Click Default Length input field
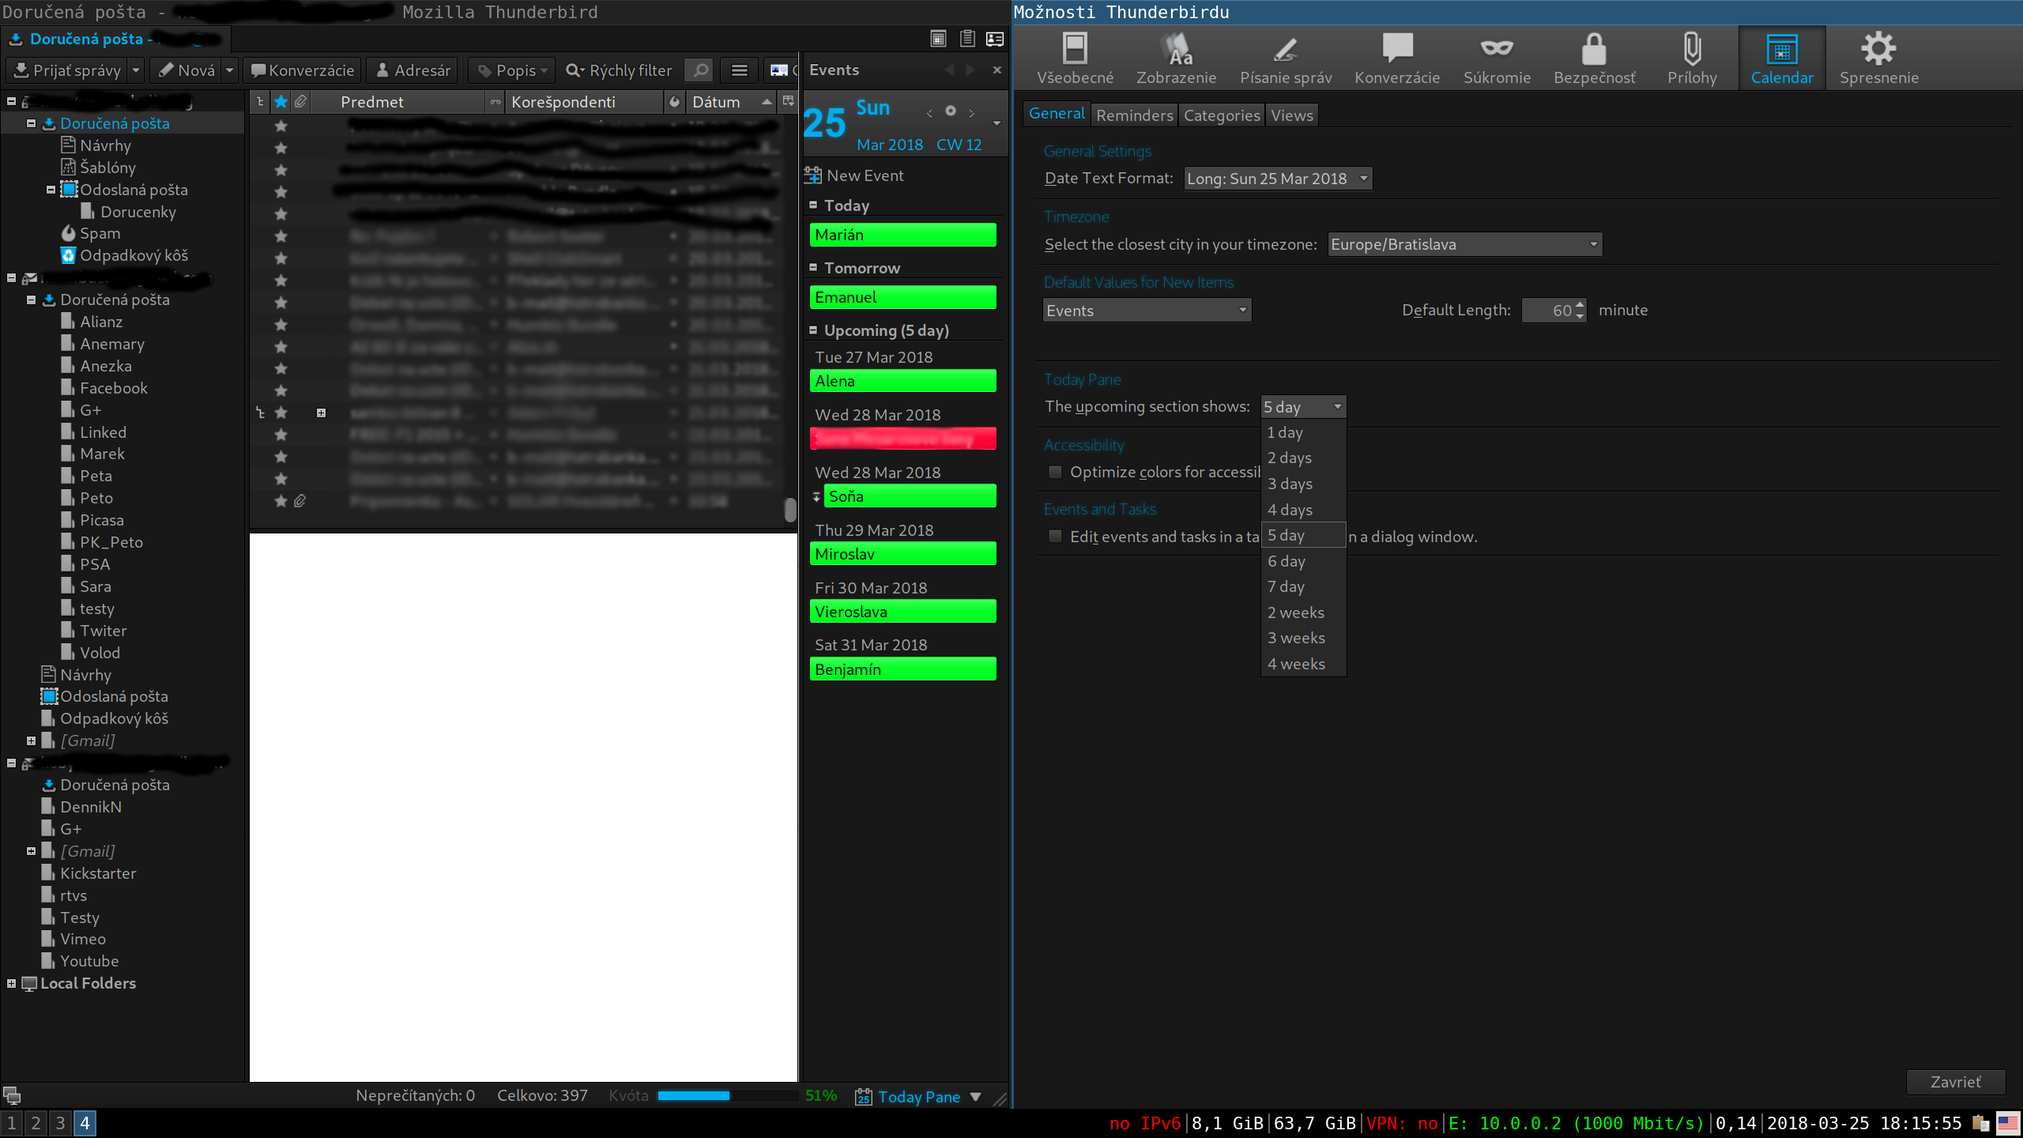 point(1547,311)
